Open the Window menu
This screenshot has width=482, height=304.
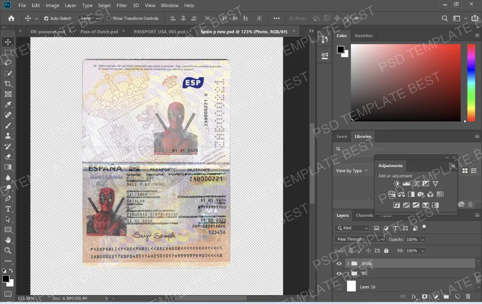(x=169, y=5)
